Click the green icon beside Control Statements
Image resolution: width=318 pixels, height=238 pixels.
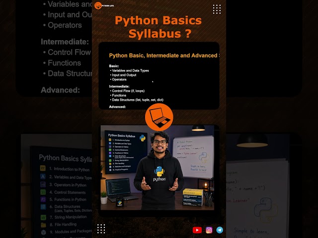point(43,192)
